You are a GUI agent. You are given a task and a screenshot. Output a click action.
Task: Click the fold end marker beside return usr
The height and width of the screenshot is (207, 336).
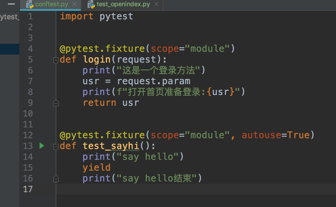tap(56, 103)
